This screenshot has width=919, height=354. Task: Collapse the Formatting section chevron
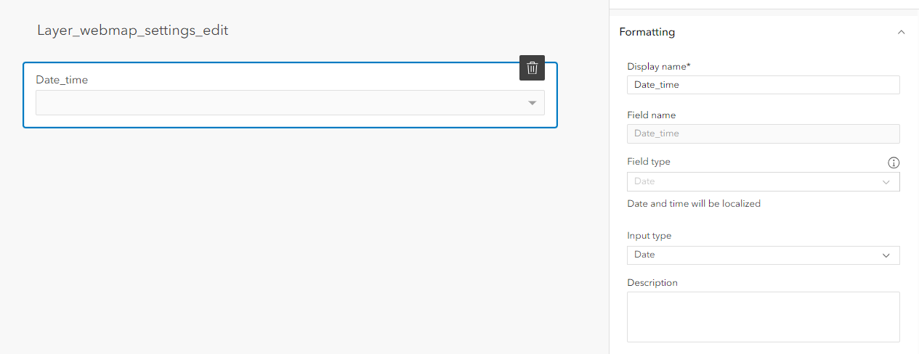[901, 33]
